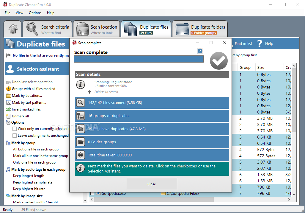Click the Selection assistant person icon
Viewport: 305px width, 213px height.
coord(10,69)
